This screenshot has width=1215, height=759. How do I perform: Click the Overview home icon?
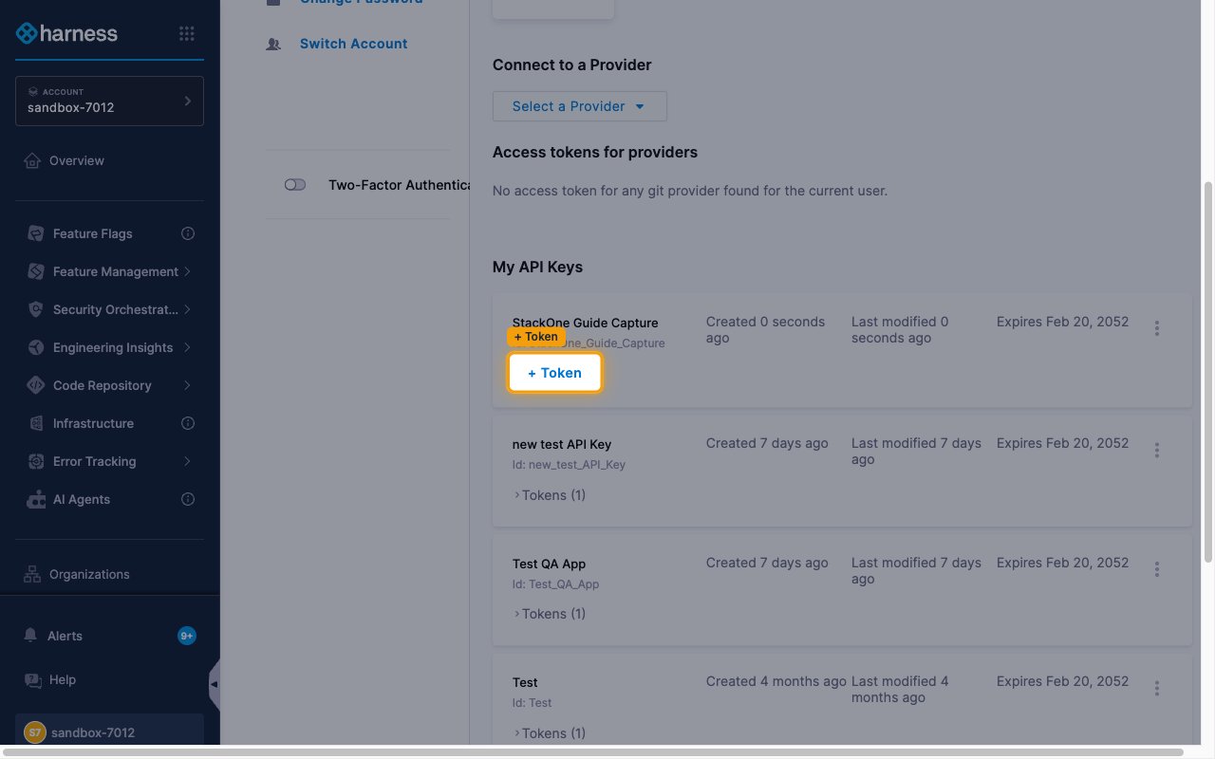point(32,160)
